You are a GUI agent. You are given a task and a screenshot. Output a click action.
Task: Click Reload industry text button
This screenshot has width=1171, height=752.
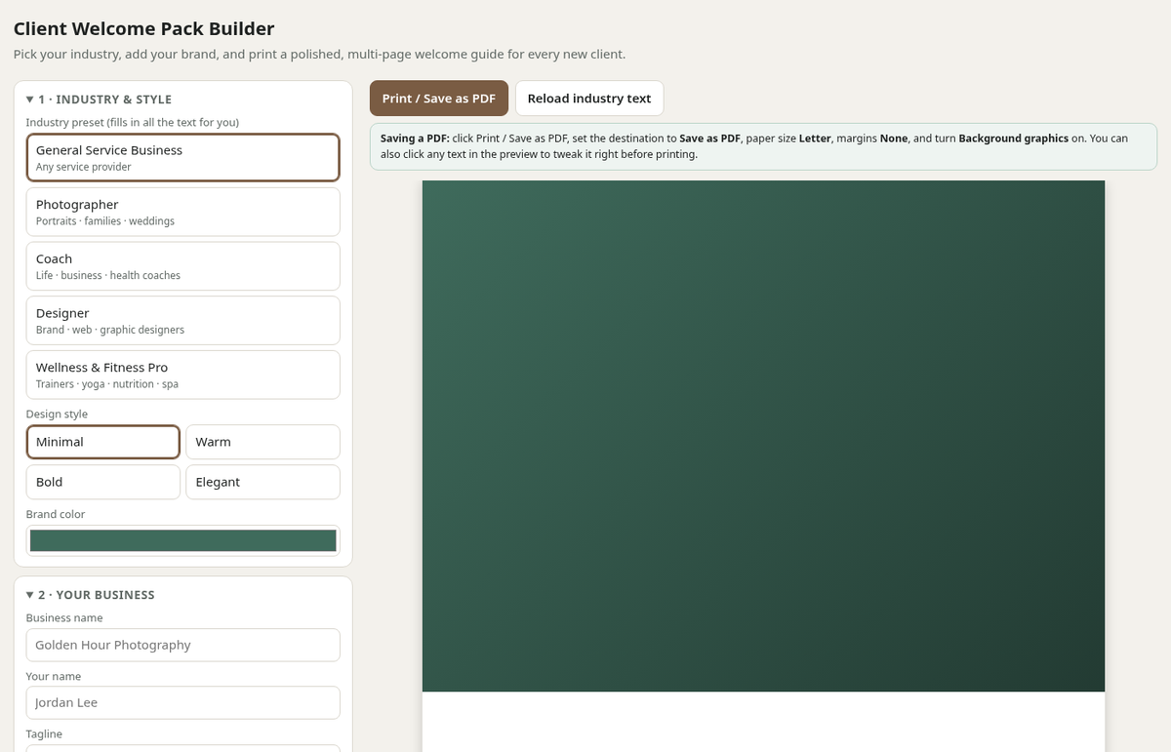589,99
